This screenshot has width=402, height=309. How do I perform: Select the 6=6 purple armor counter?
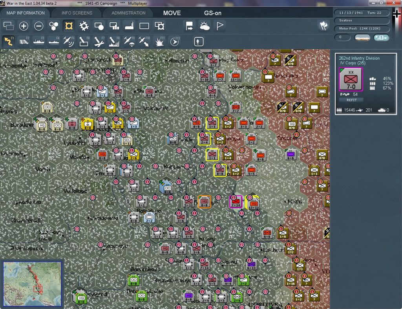[x=291, y=155]
